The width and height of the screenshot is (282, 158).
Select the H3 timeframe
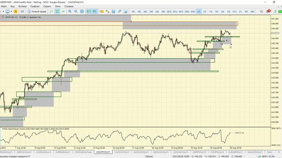(x=211, y=11)
